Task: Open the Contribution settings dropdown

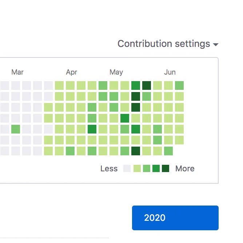Action: (x=168, y=44)
